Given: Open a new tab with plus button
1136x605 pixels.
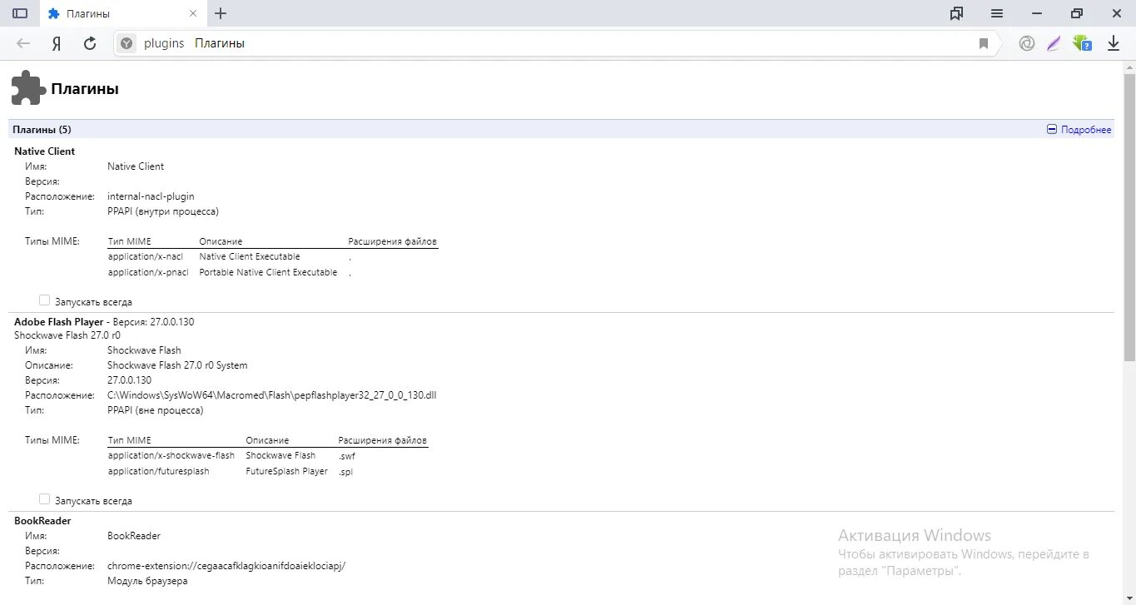Looking at the screenshot, I should [221, 13].
